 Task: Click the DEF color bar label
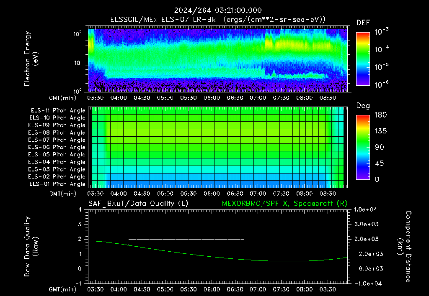[363, 23]
